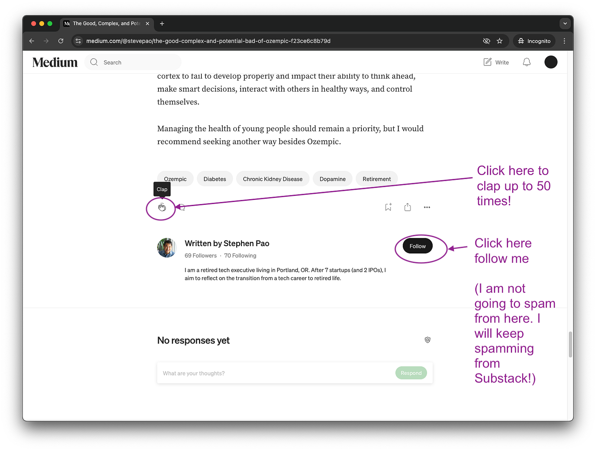
Task: Expand the tab search dropdown arrow
Action: click(x=565, y=23)
